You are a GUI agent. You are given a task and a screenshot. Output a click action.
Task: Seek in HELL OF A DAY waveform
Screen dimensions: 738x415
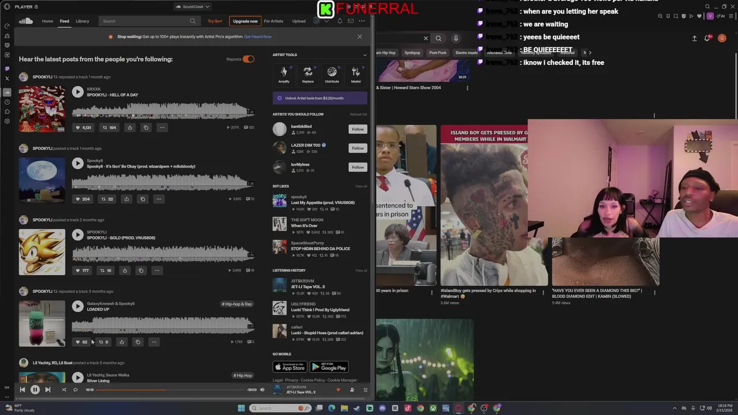(163, 111)
